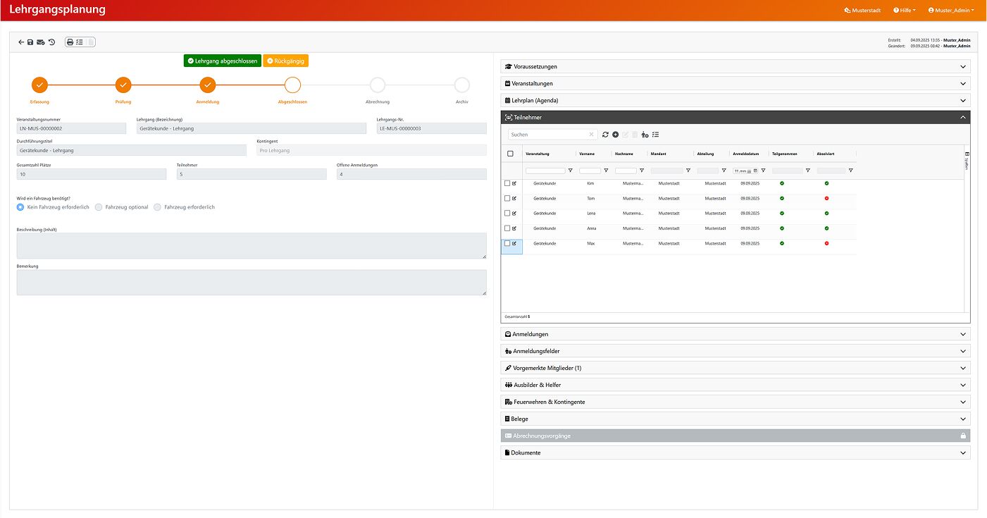Toggle the select-all checkbox in table header
The width and height of the screenshot is (987, 518).
(x=511, y=154)
